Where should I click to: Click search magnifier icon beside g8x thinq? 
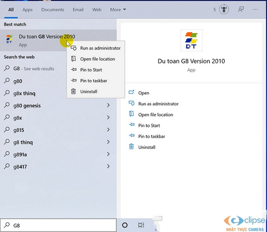(7, 93)
